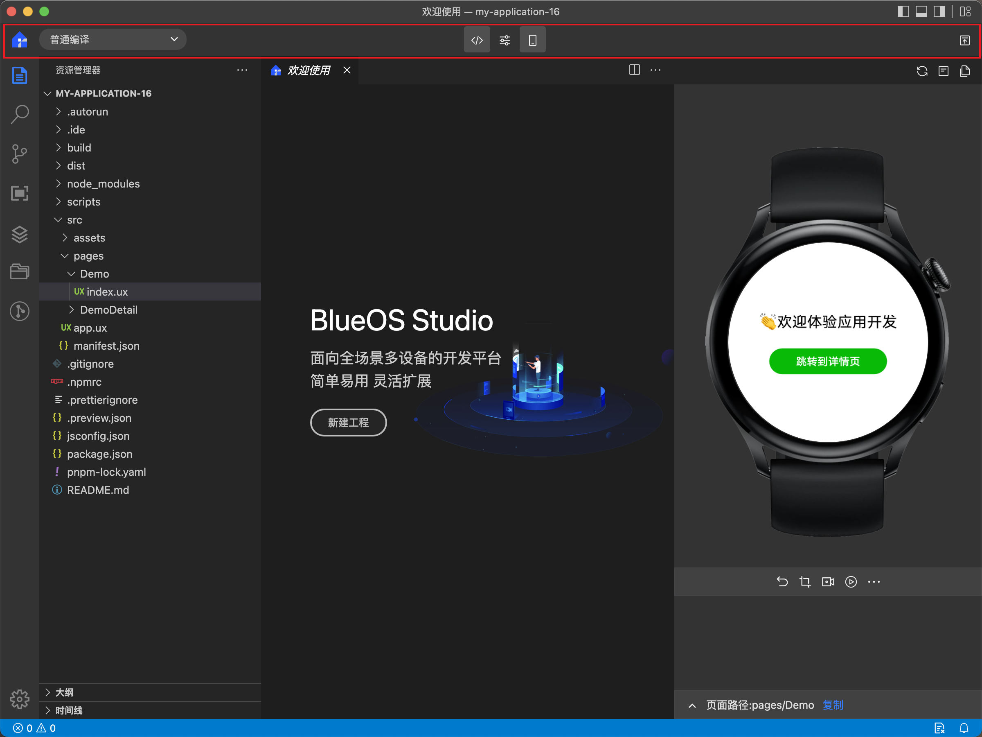Open the jsconfig.json file

150,436
